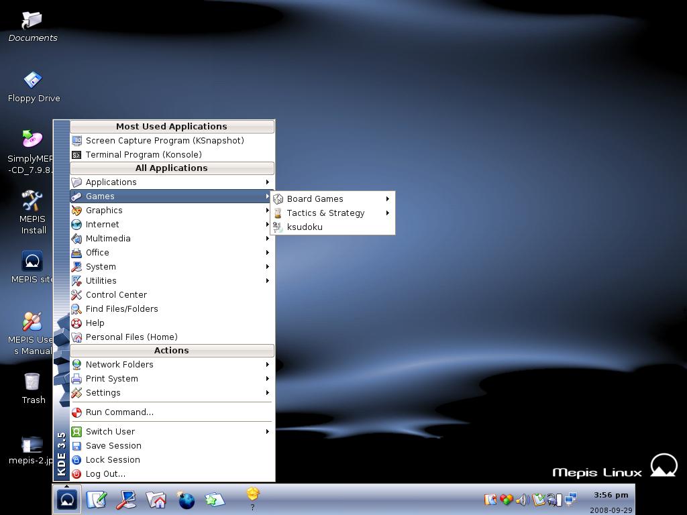
Task: Open the Trash desktop icon
Action: click(x=34, y=388)
